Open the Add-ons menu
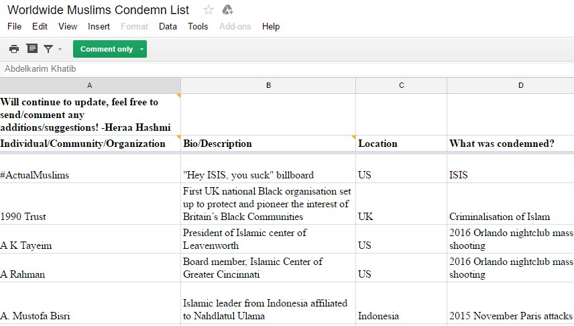Viewport: 574px width, 326px height. click(235, 26)
